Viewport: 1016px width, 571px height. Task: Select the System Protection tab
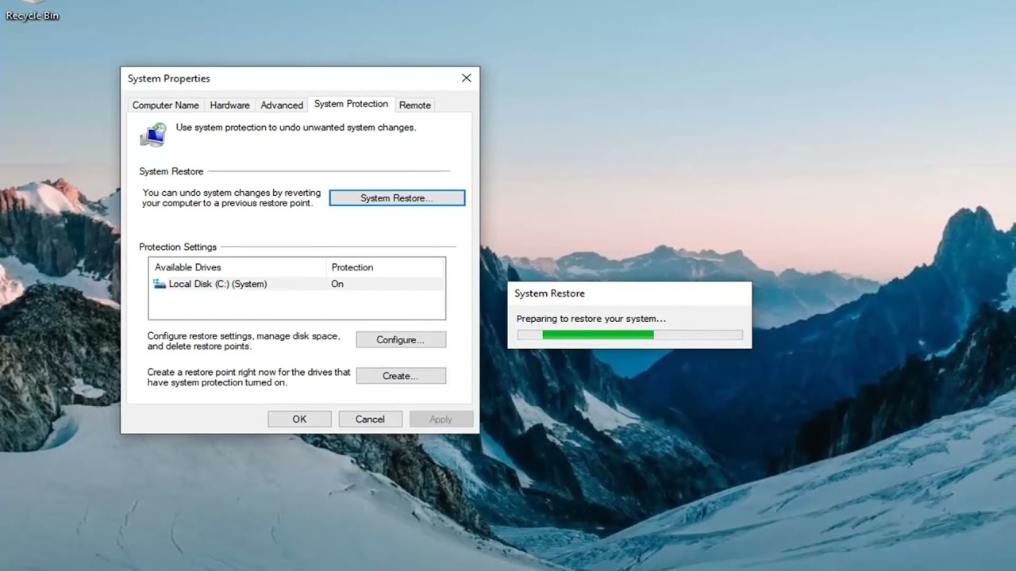(351, 104)
